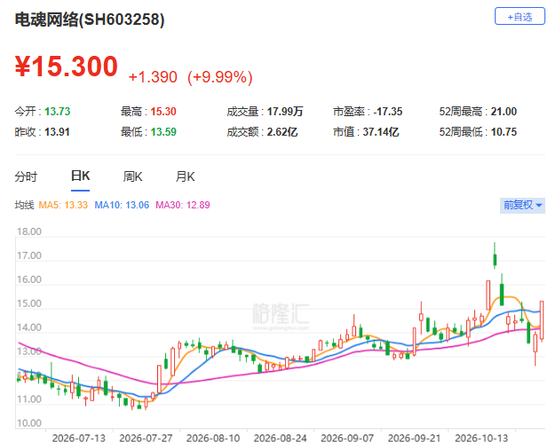Click the 最低 value 13.59

[163, 132]
